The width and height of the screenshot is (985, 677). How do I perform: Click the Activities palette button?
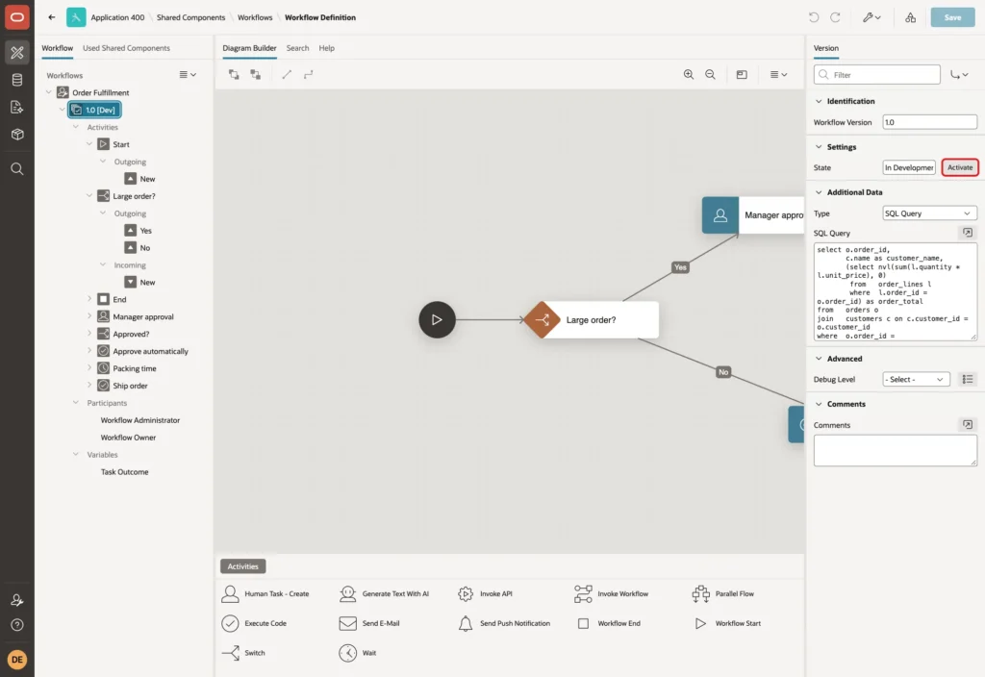[x=243, y=565]
